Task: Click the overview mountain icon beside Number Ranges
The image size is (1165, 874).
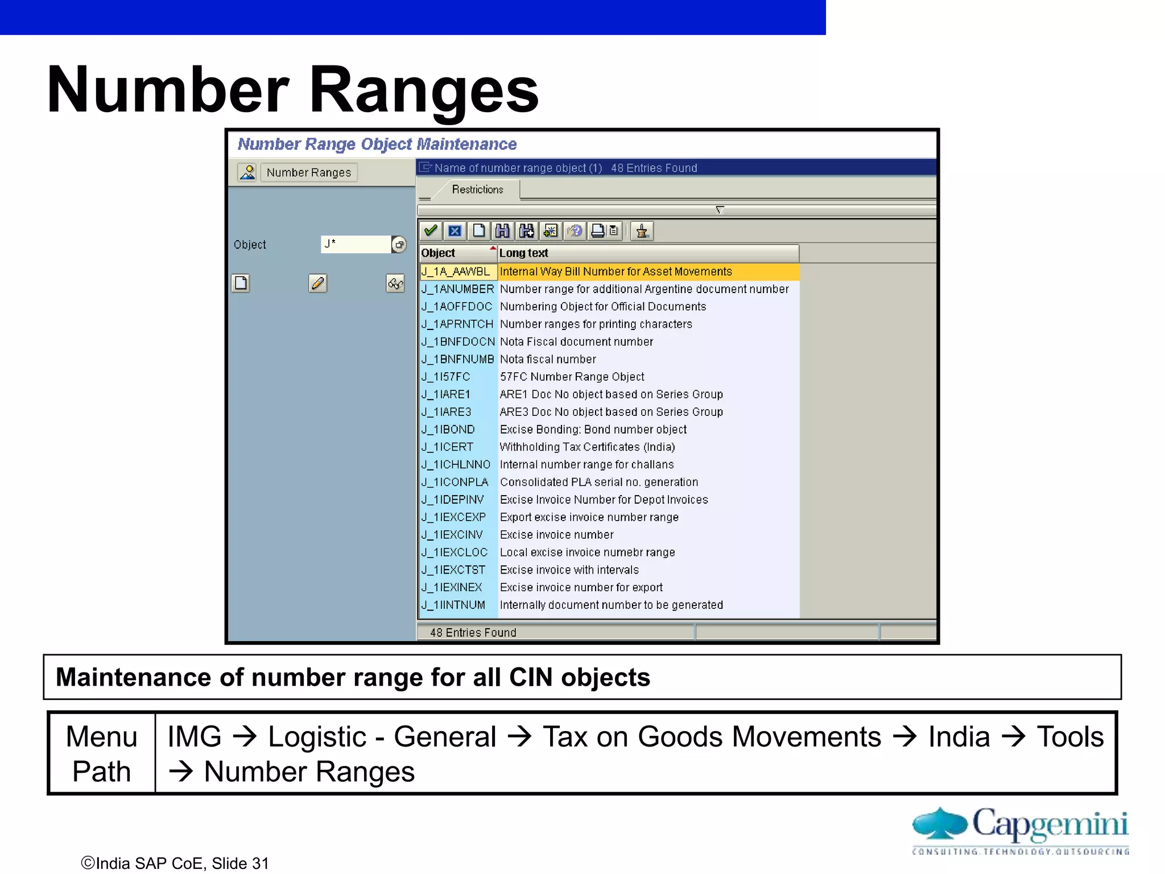Action: [x=247, y=172]
